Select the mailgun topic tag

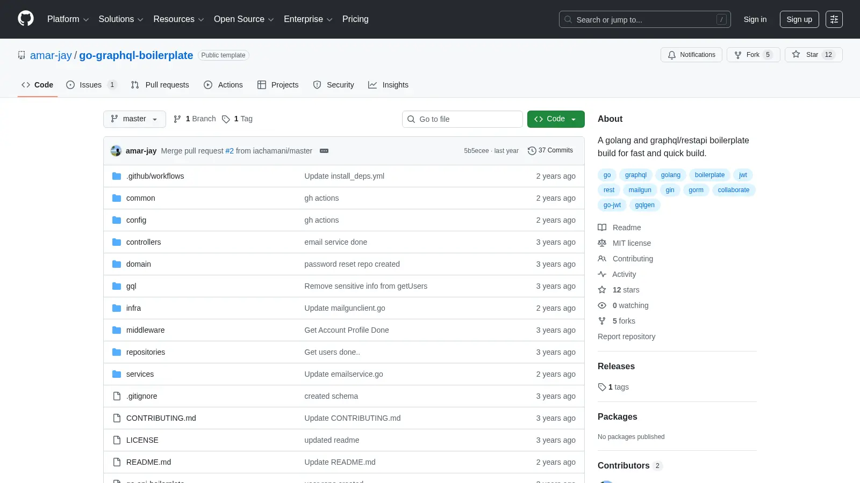[x=640, y=190]
